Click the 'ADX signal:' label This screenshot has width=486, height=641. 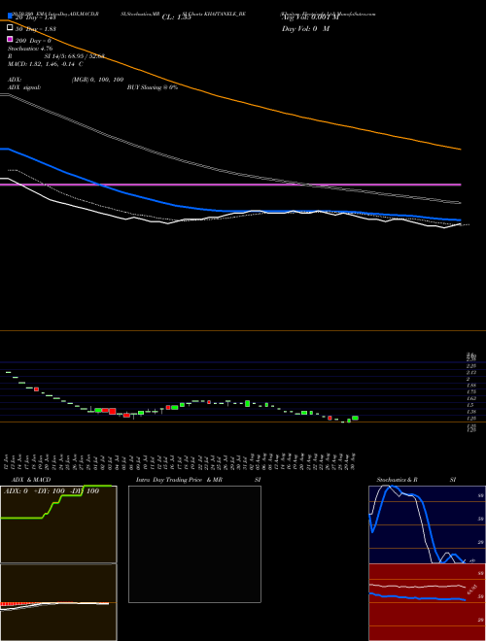[x=23, y=87]
